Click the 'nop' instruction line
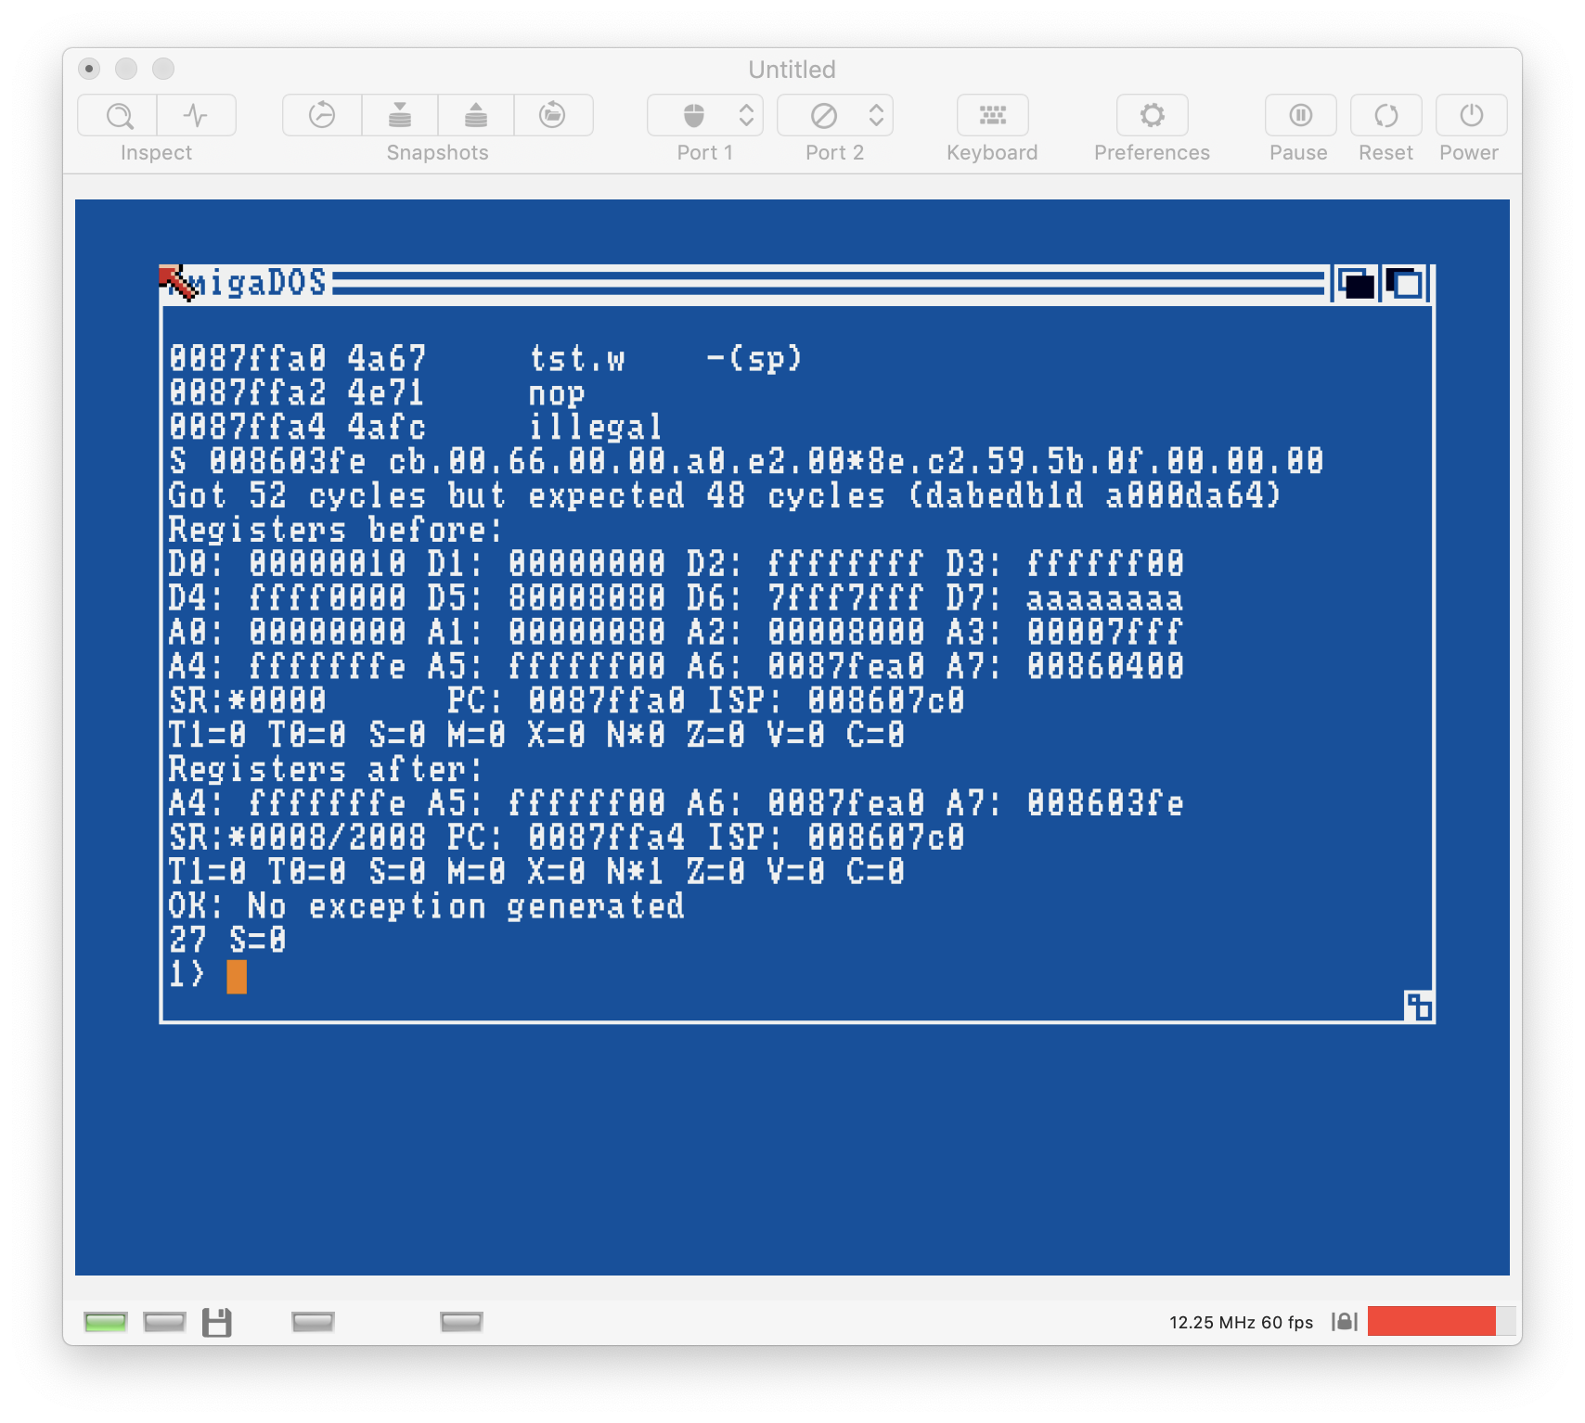 click(377, 393)
